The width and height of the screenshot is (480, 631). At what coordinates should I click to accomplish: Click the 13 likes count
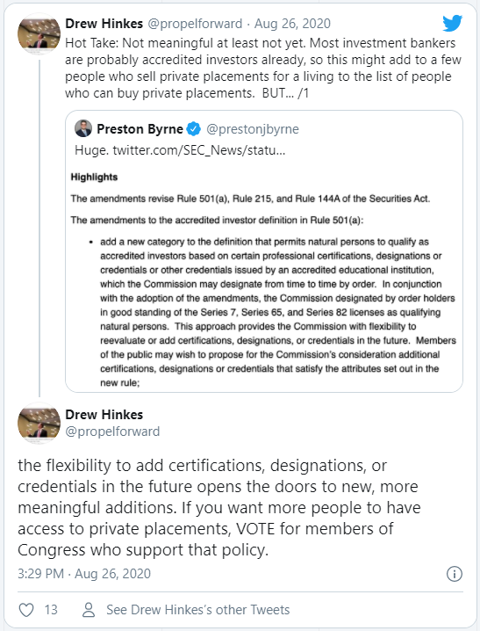[51, 610]
